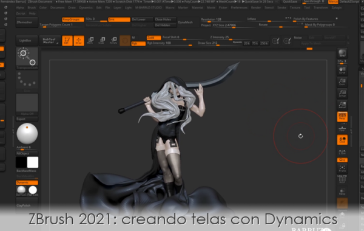Toggle the Rgb channel button

coord(138,43)
